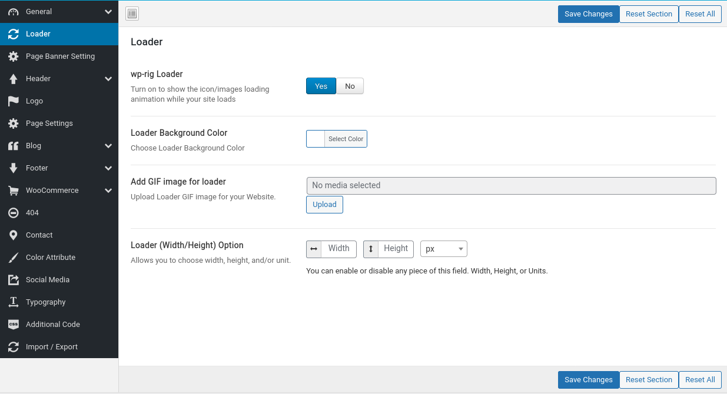This screenshot has width=727, height=394.
Task: Open the px unit dropdown
Action: click(x=444, y=249)
